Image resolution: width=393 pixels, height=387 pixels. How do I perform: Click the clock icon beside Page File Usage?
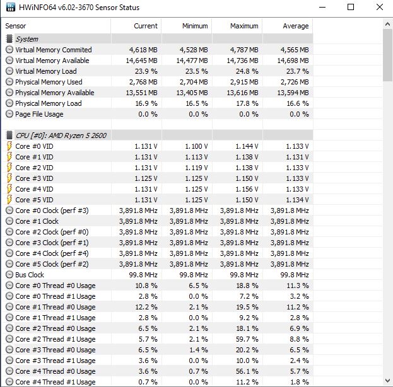[9, 114]
